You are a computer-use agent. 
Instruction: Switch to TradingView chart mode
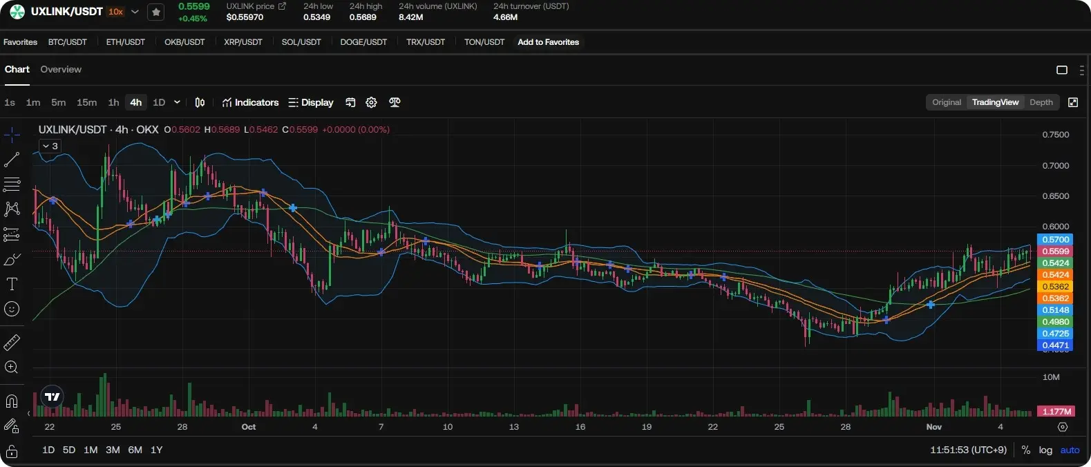(x=995, y=102)
